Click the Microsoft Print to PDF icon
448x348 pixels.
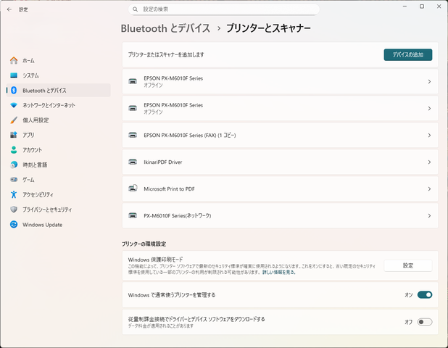click(133, 188)
